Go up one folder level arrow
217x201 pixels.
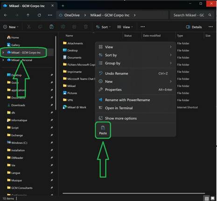point(28,15)
